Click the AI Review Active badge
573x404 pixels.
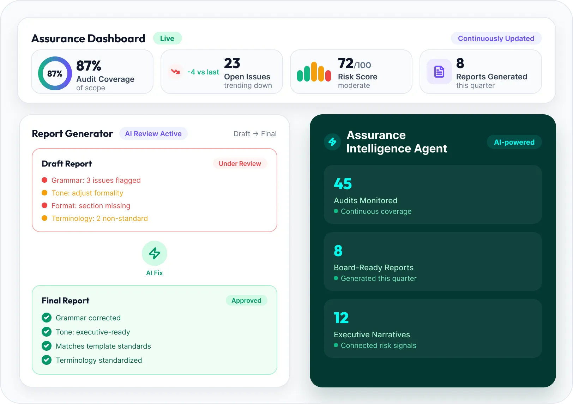153,134
